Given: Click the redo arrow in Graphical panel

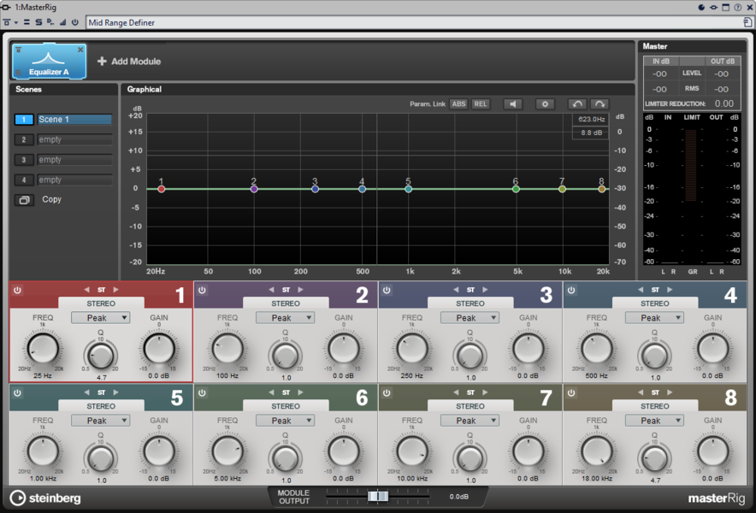Looking at the screenshot, I should coord(599,104).
